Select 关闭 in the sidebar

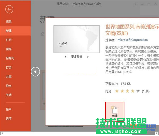click(9, 95)
